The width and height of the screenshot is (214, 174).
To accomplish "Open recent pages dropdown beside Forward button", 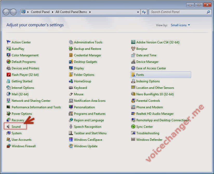I will 18,12.
